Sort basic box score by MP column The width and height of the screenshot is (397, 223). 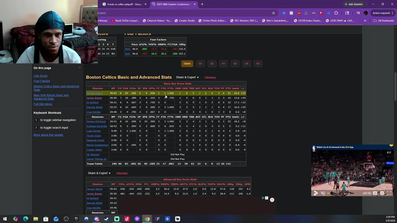click(x=113, y=89)
